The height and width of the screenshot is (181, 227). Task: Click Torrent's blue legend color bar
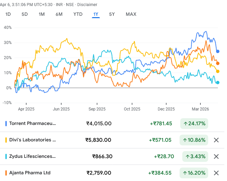tap(6, 124)
